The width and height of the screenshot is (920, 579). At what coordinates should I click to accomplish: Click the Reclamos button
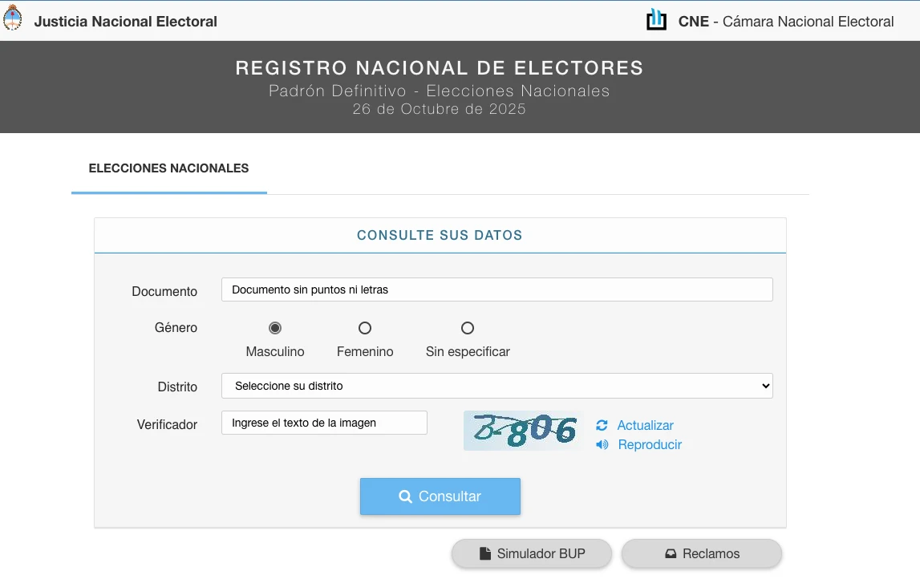coord(702,553)
